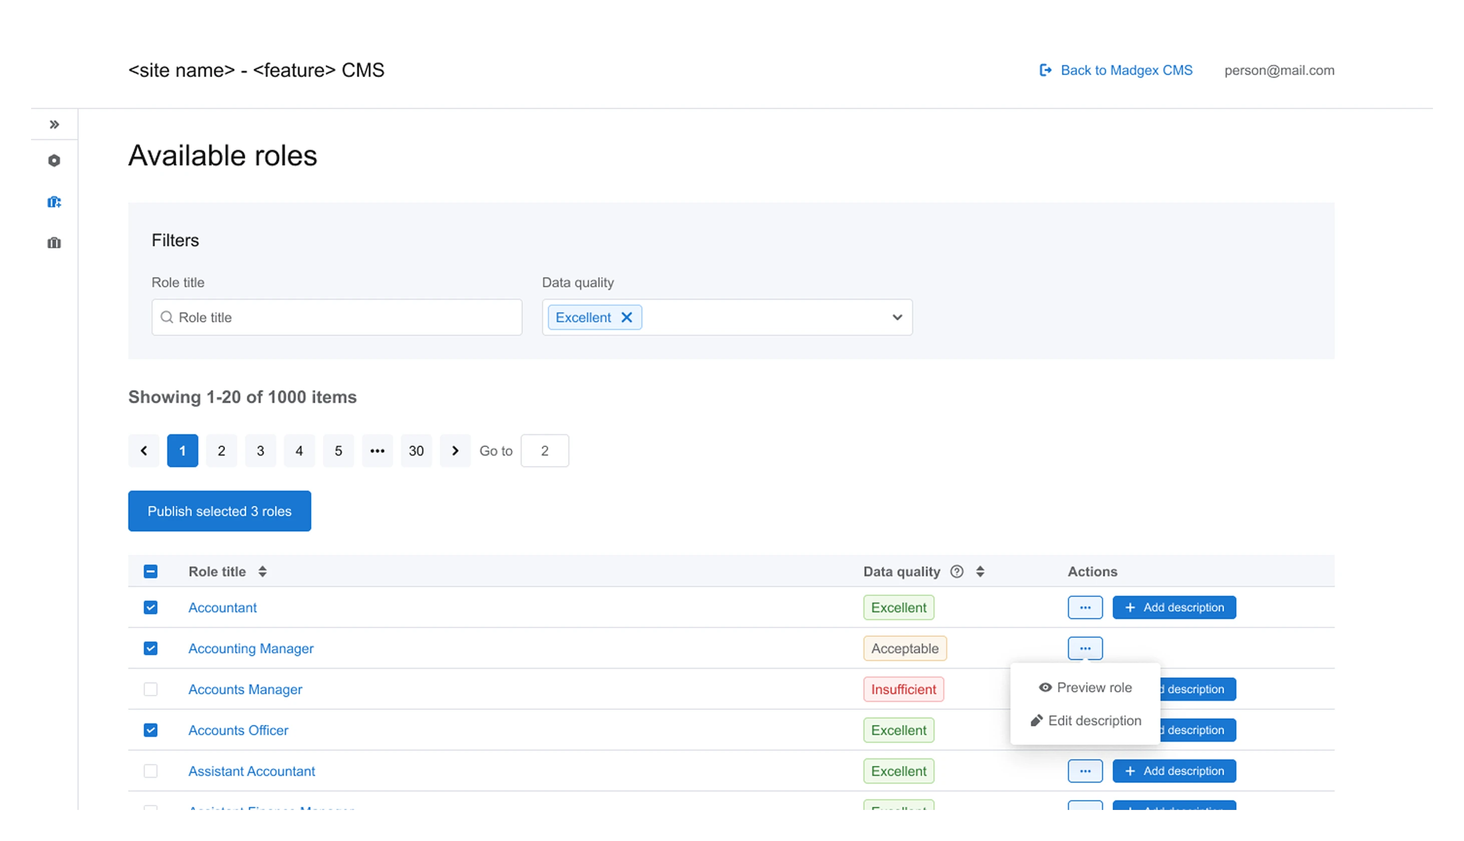Click Add description for Assistant Accountant

[x=1174, y=770]
